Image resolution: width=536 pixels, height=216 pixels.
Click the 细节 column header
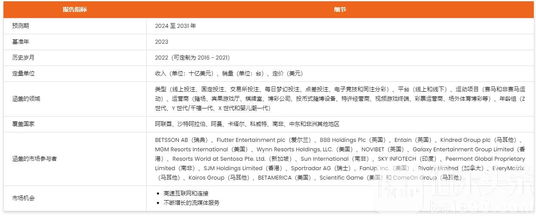[340, 9]
